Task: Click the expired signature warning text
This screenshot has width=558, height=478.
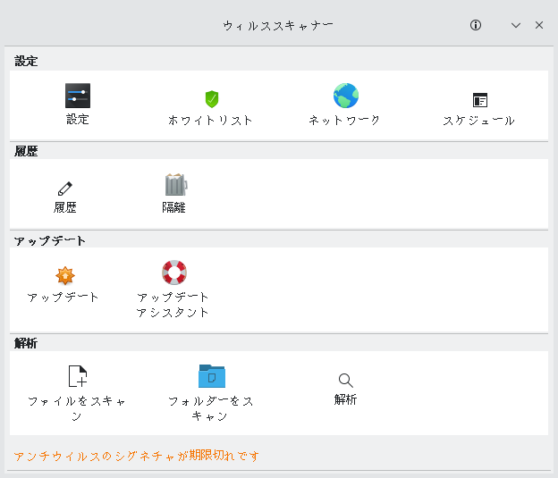Action: (136, 456)
